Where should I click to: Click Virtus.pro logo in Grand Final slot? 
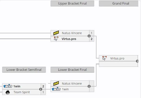tap(105, 58)
